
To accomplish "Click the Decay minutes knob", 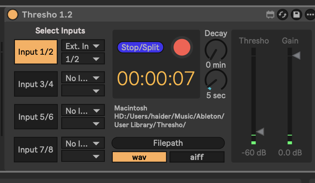I will [x=216, y=49].
